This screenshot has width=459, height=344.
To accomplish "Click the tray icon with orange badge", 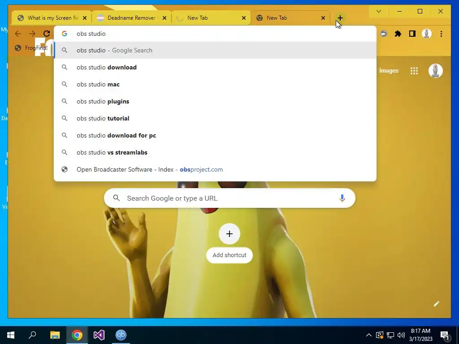I will [x=380, y=335].
